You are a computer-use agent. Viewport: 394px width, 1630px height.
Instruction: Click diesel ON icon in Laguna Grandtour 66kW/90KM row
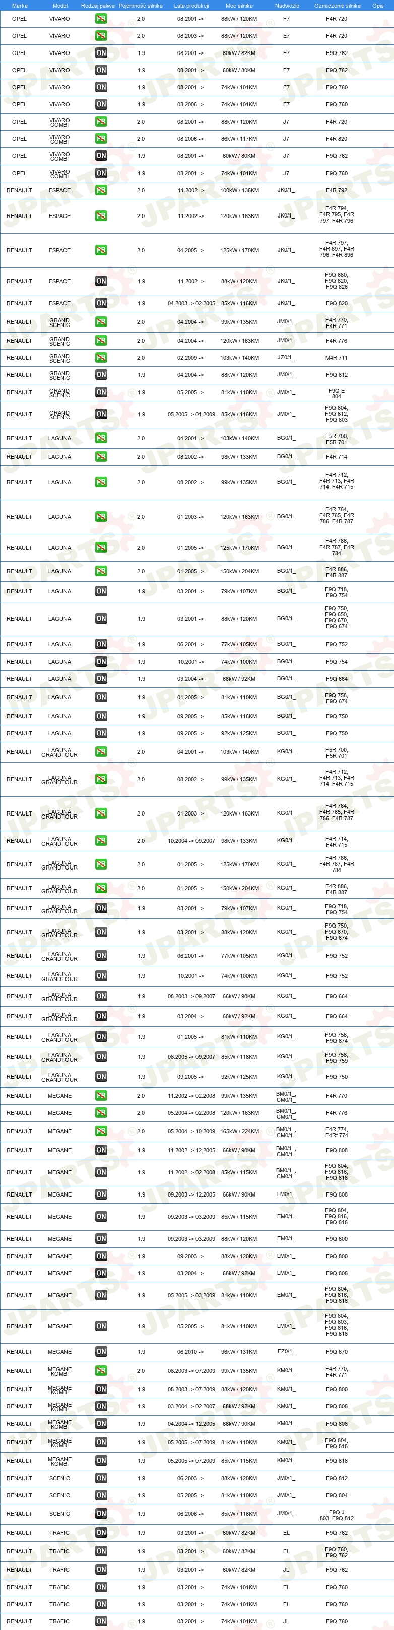101,996
